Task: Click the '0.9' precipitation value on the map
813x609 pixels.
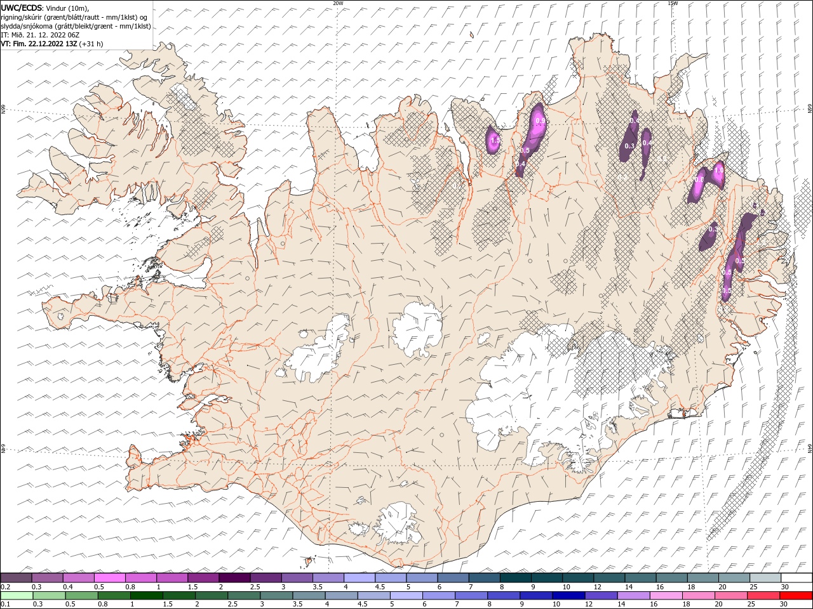Action: [540, 121]
